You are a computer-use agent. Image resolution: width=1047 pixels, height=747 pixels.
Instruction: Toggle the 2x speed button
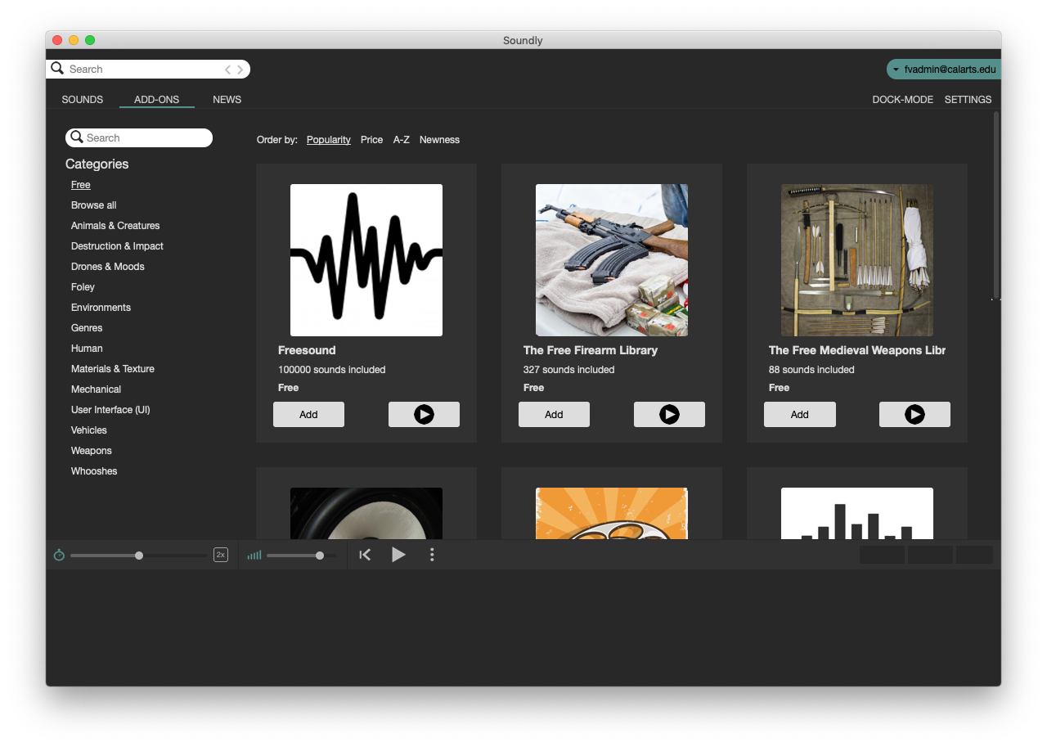click(x=221, y=555)
